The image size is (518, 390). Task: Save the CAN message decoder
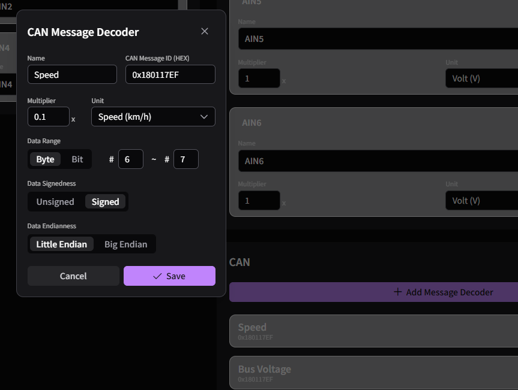tap(169, 276)
